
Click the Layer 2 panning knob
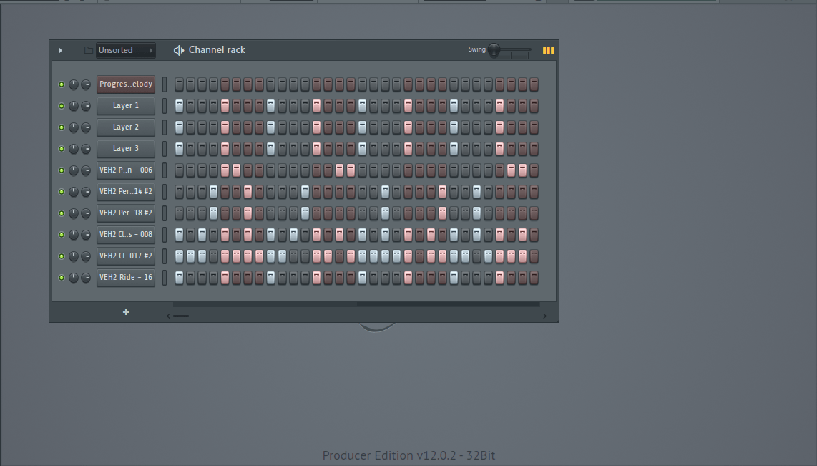coord(74,127)
